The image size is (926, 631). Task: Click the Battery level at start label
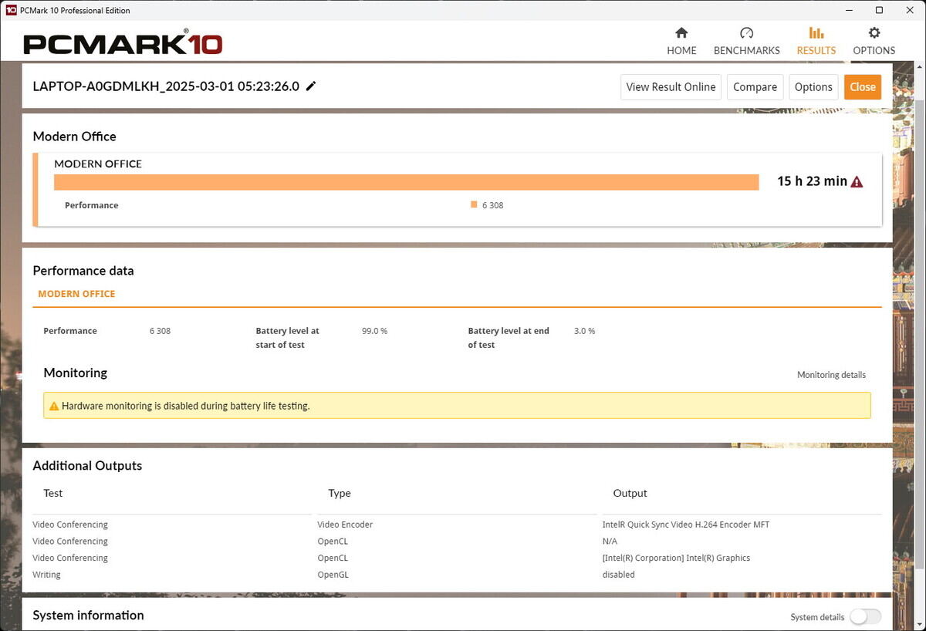coord(287,338)
